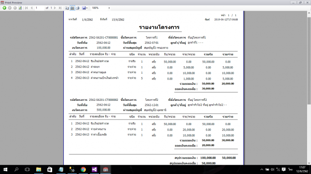Open taskbar search magnifier
Screen dimensions: 311x174
click(17, 169)
